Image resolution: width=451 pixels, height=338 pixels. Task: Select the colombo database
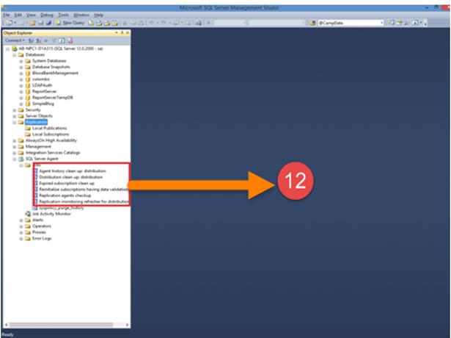(x=41, y=79)
